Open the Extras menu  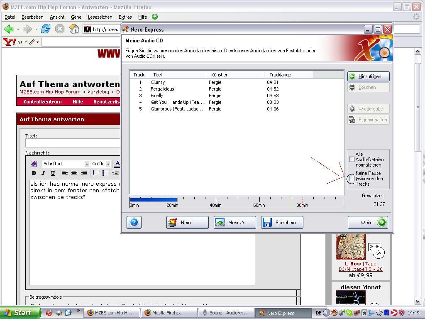[x=125, y=17]
